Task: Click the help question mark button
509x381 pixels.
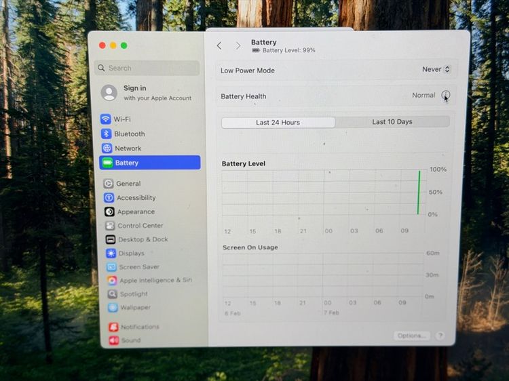Action: point(440,336)
